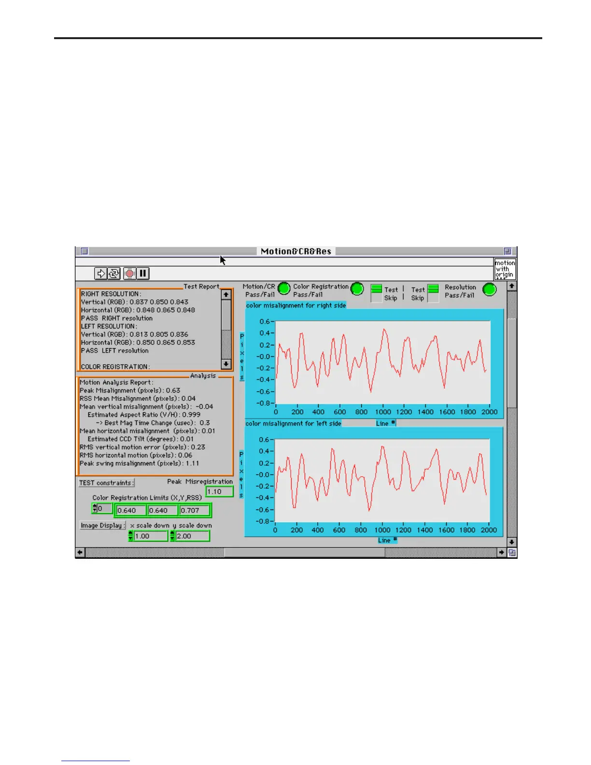Click 'Peak swing misalignment (pixels): 1.11' line

pyautogui.click(x=140, y=463)
